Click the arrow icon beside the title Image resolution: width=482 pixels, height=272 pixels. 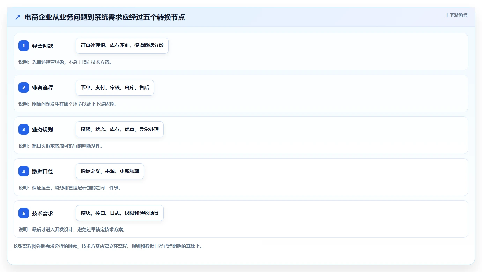18,17
